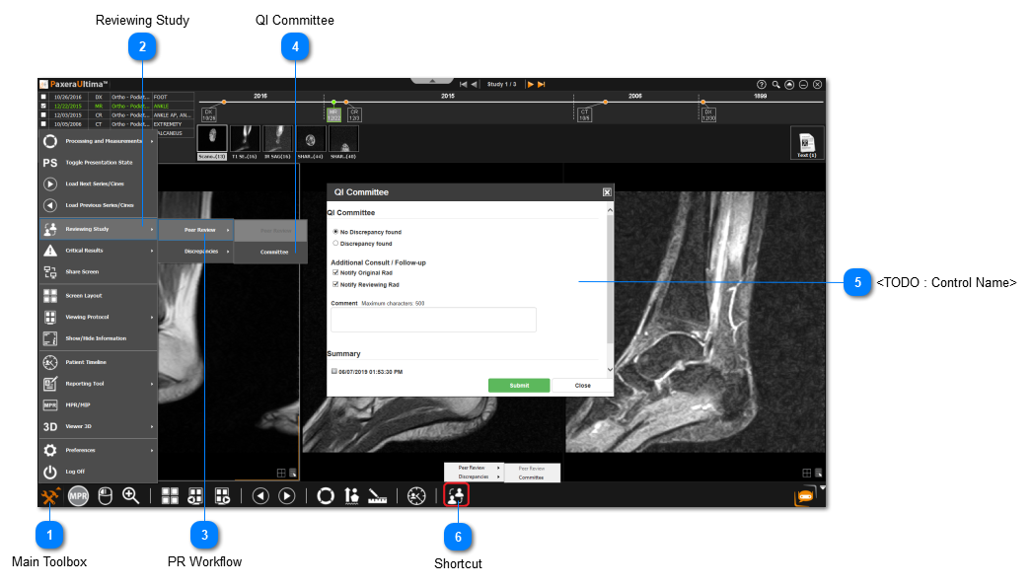Click the search magnifier in title bar
This screenshot has height=587, width=1033.
775,84
